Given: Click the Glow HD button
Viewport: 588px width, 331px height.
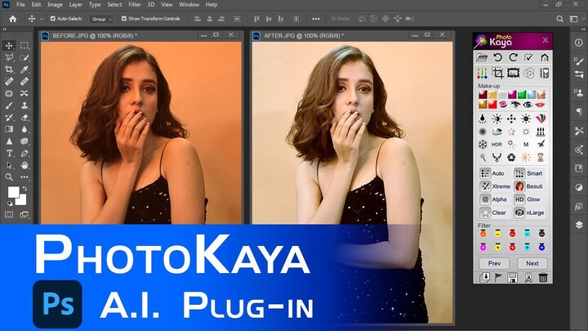Looking at the screenshot, I should pyautogui.click(x=528, y=199).
